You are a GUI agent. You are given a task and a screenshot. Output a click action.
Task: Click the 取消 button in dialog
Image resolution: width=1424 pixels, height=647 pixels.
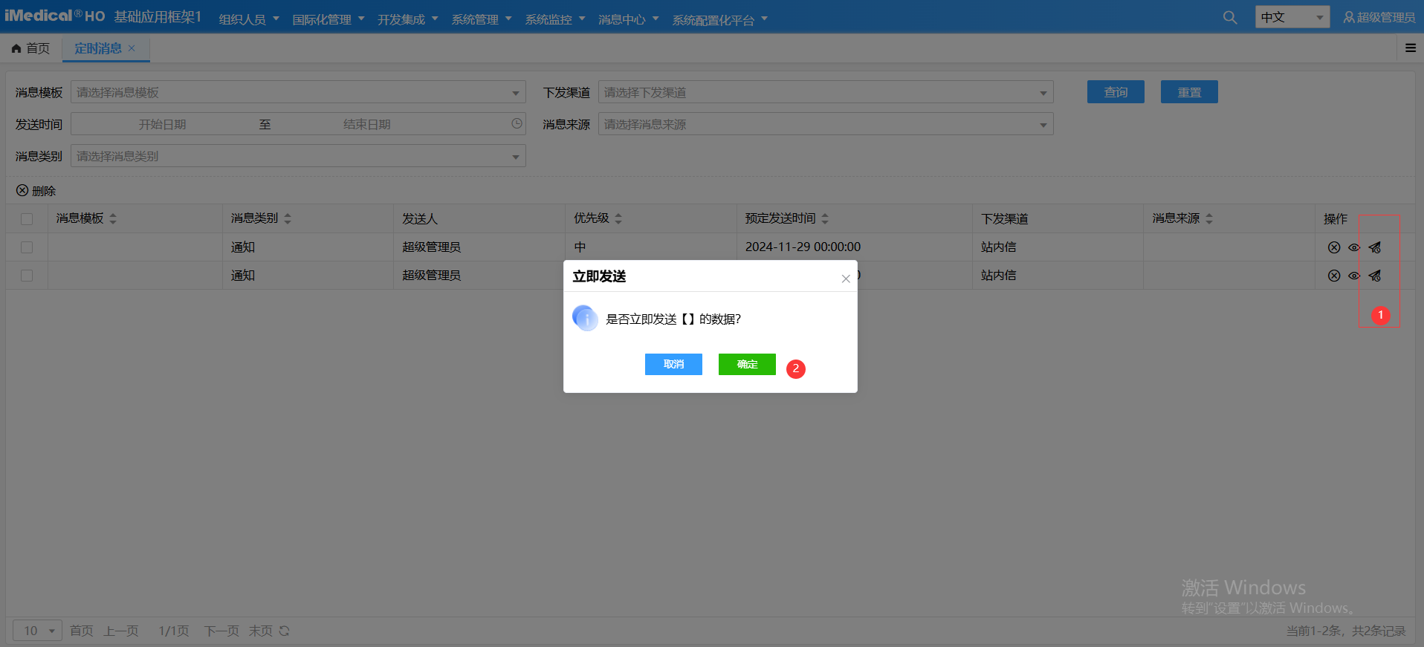(x=673, y=364)
